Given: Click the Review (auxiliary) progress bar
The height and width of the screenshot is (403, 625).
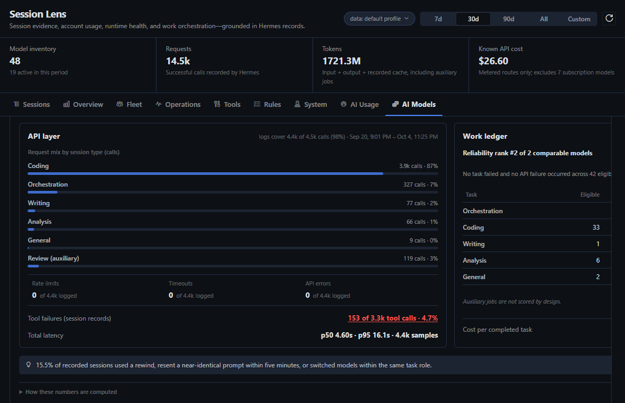Looking at the screenshot, I should (233, 266).
